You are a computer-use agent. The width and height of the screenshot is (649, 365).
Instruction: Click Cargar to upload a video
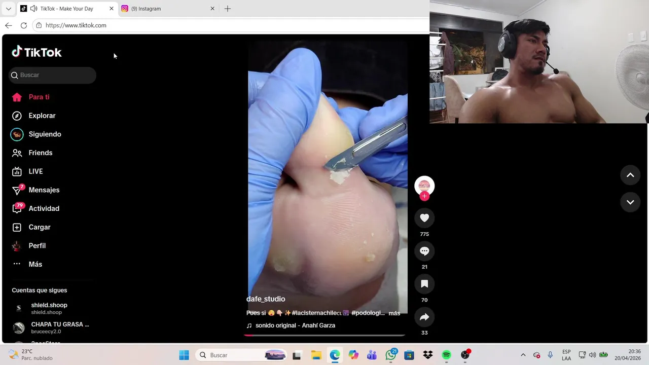[x=31, y=227]
